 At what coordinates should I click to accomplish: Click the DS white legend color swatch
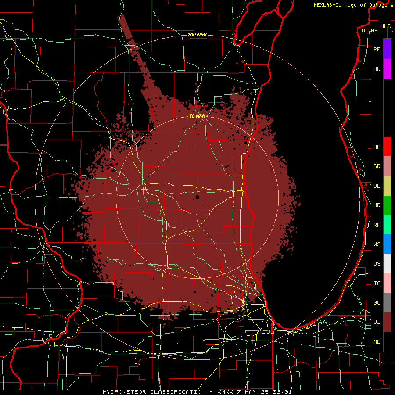[x=388, y=263]
